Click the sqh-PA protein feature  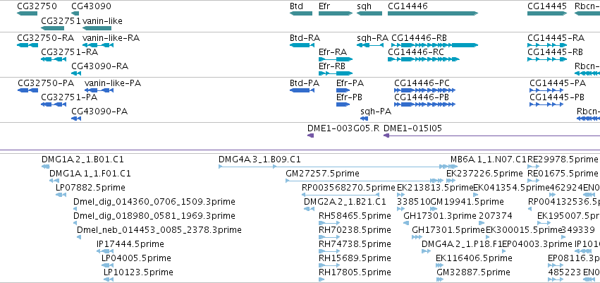coord(365,119)
